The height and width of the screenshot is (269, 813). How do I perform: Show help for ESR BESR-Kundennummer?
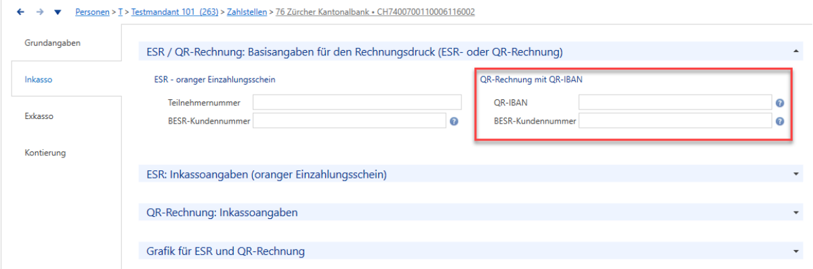pyautogui.click(x=454, y=121)
